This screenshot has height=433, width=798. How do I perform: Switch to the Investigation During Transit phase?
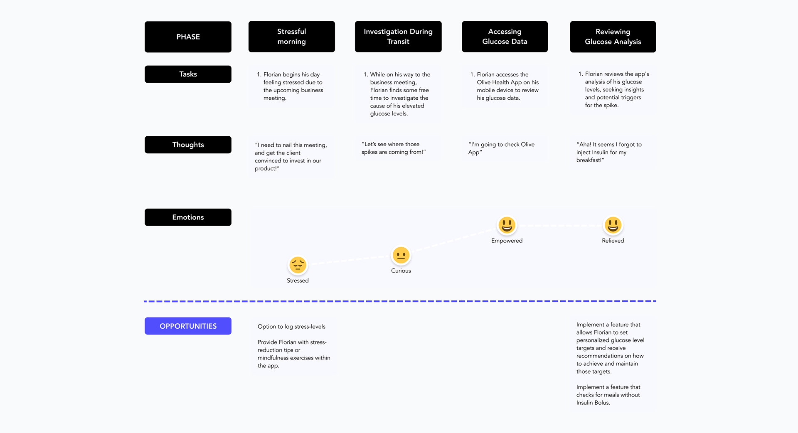(x=398, y=37)
